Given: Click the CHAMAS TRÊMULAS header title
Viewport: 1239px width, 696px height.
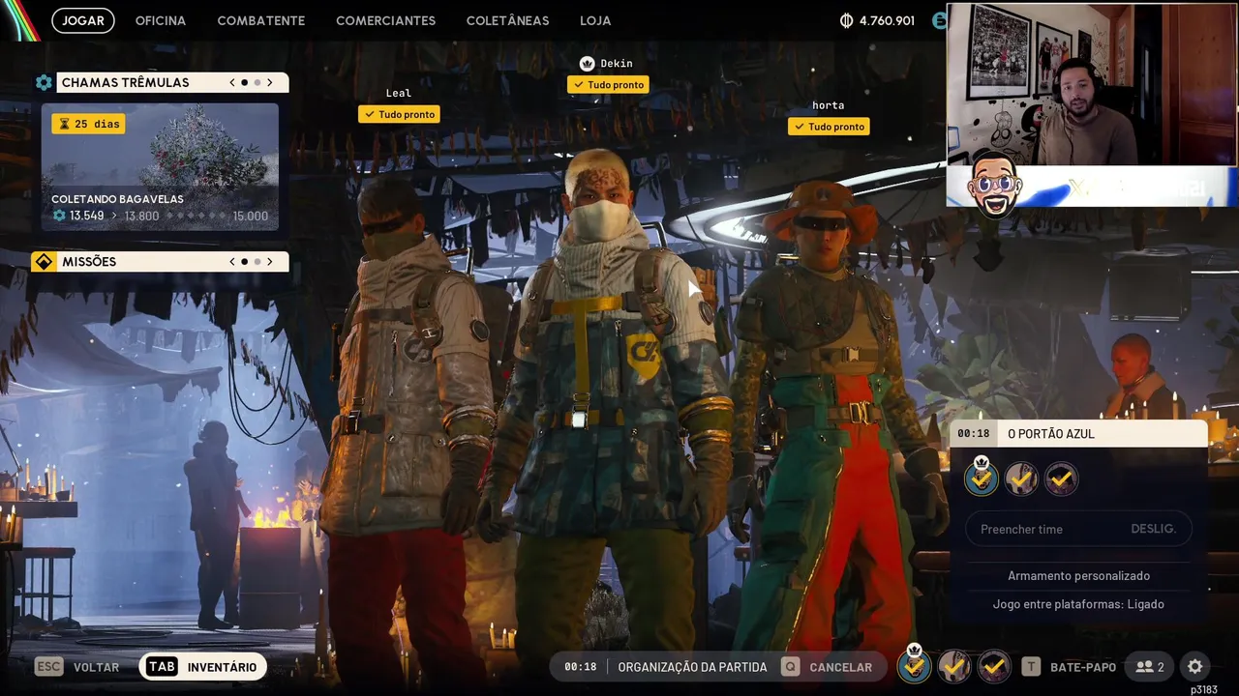Looking at the screenshot, I should pos(125,82).
